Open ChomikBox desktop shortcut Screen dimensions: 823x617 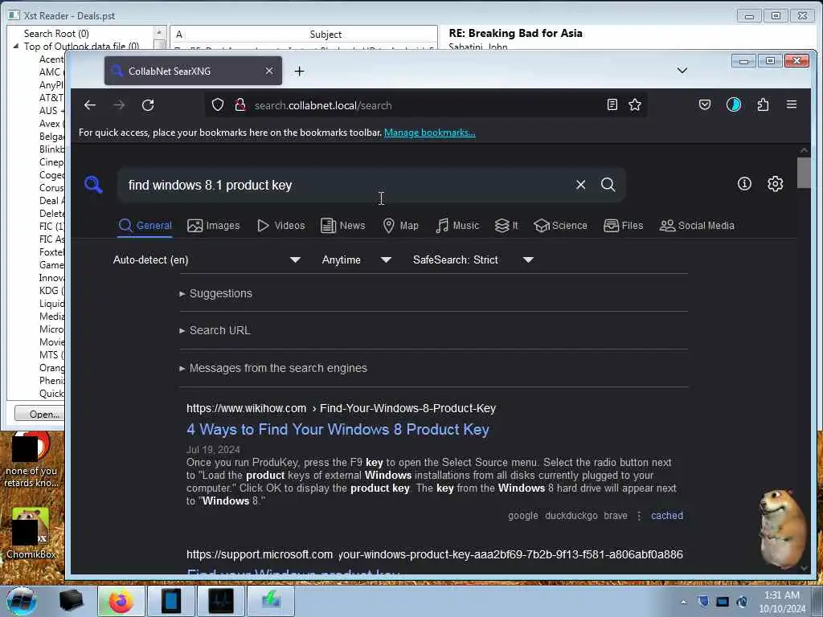pyautogui.click(x=31, y=533)
